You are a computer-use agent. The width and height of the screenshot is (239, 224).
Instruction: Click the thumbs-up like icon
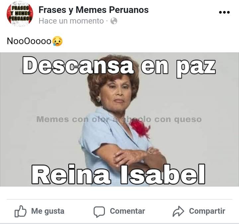21,211
